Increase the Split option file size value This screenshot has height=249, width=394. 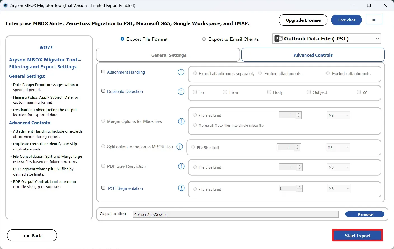click(298, 145)
